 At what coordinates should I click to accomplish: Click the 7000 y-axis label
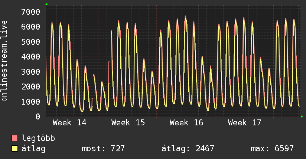31,12
